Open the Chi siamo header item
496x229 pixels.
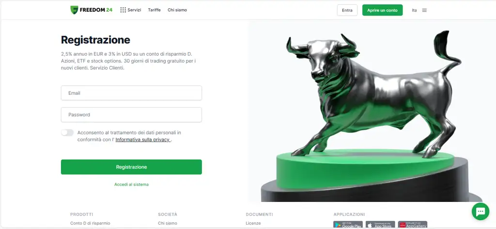[177, 10]
